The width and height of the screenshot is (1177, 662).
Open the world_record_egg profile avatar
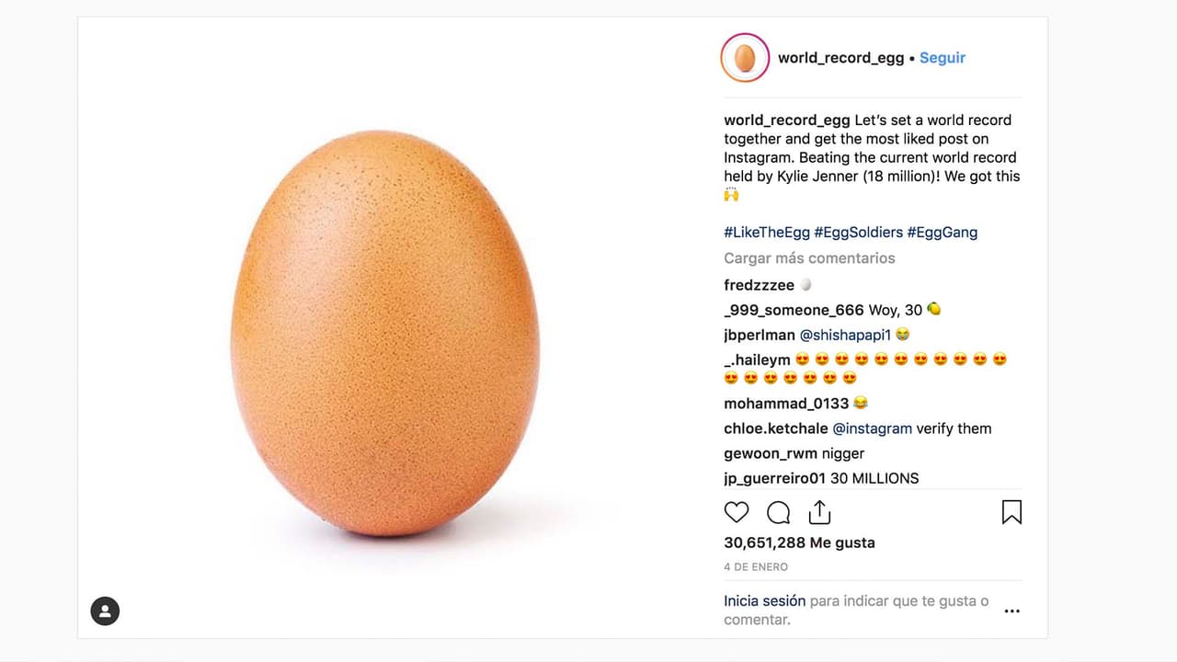tap(745, 58)
